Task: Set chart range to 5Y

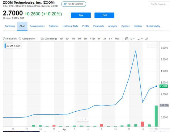Action: point(110,39)
